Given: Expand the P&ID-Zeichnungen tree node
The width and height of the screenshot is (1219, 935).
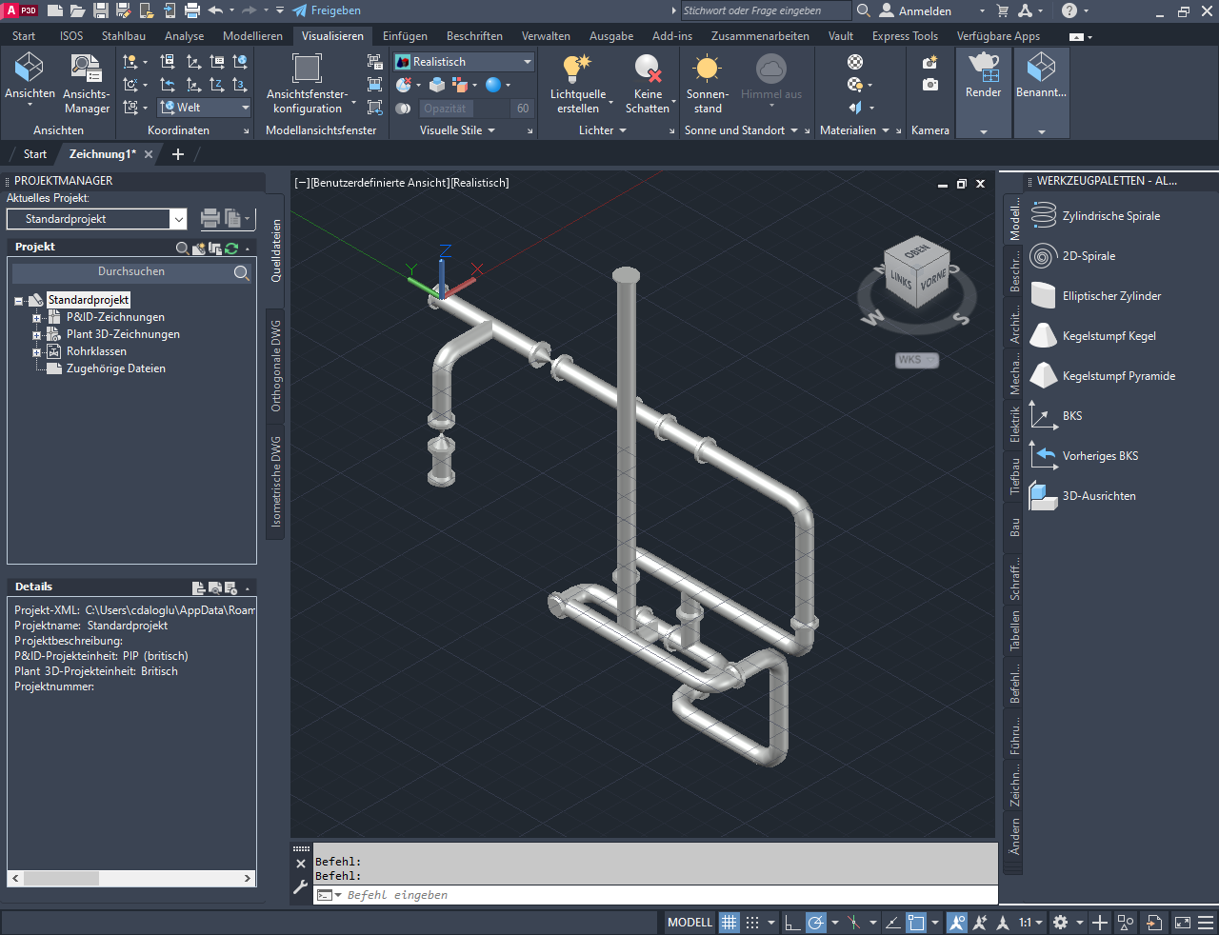Looking at the screenshot, I should (37, 318).
